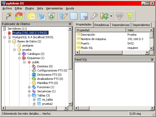Click the Bases de Datos cylinder icon
The width and height of the screenshot is (156, 117).
coord(14,41)
